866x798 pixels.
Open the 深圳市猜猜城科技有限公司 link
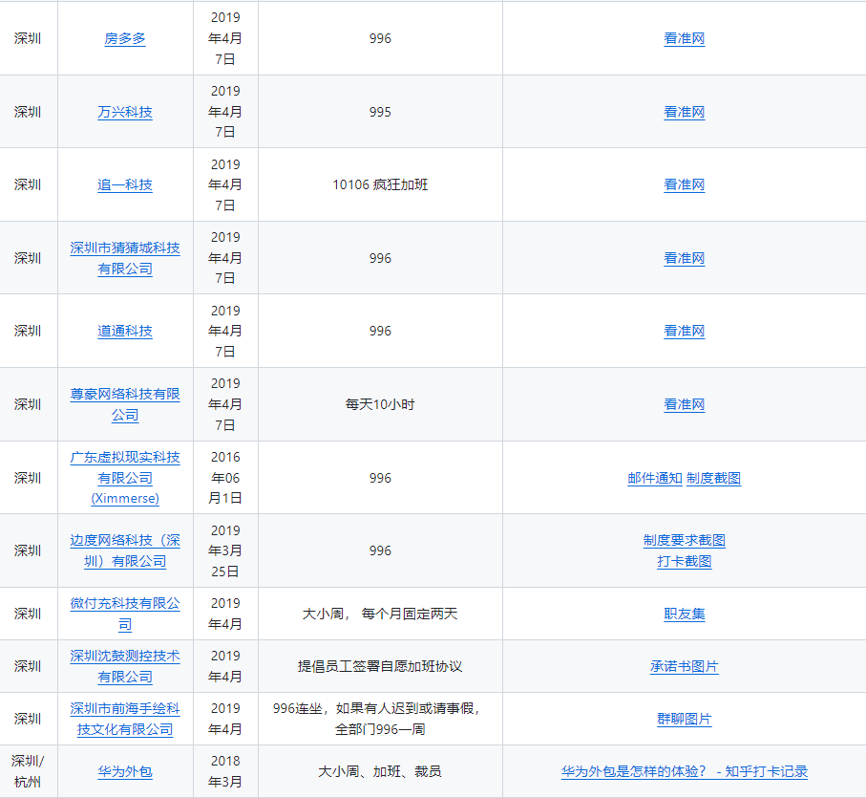tap(125, 258)
